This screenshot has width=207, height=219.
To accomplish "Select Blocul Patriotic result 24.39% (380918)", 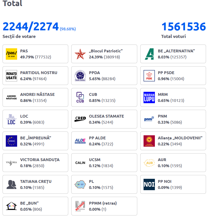I will click(x=105, y=57).
